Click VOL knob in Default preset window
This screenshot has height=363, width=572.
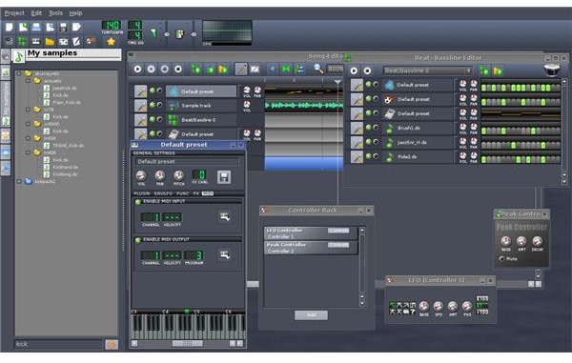tap(141, 175)
